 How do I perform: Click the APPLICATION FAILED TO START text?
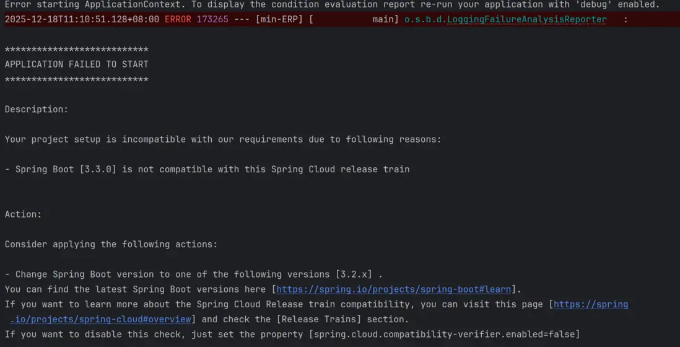pyautogui.click(x=77, y=64)
